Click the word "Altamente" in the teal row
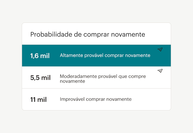 [70, 56]
